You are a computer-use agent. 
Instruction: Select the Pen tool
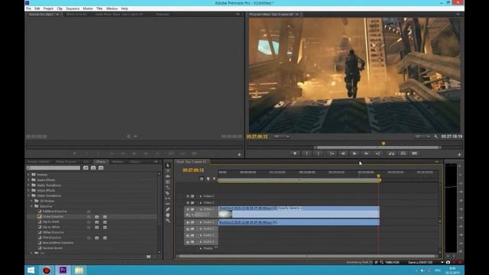(168, 209)
